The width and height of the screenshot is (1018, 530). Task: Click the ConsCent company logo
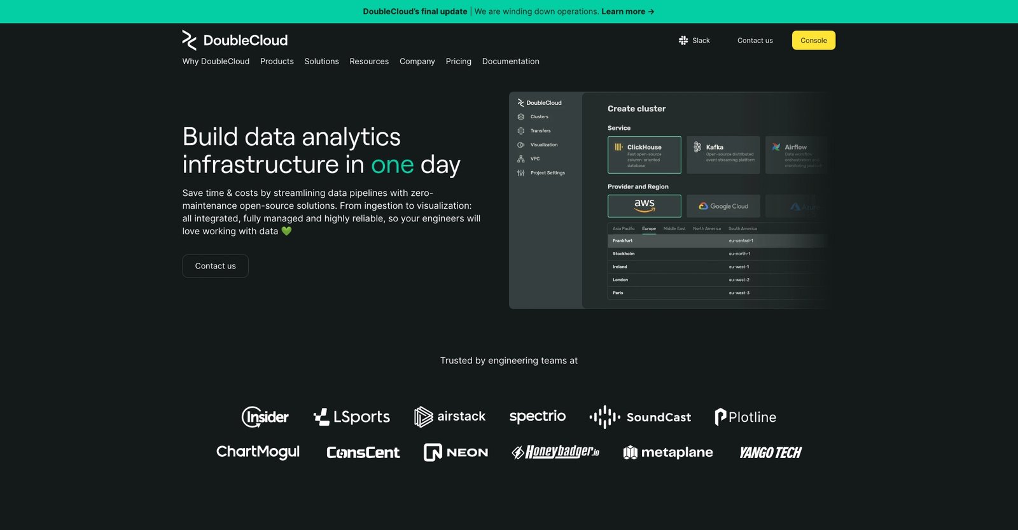(x=363, y=452)
